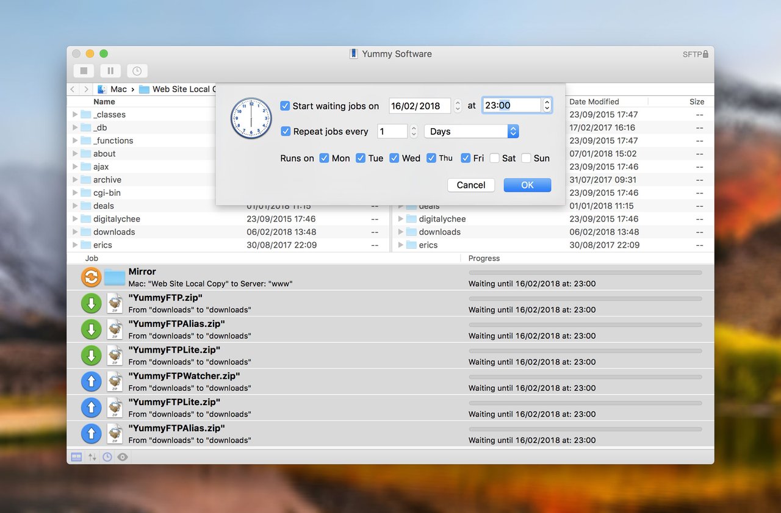The width and height of the screenshot is (781, 513).
Task: Click upload arrow icon for "YummyFTPWatcher.zip" job
Action: (91, 382)
